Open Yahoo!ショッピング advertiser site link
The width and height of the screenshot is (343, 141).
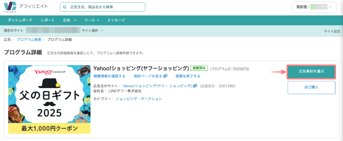(x=157, y=86)
